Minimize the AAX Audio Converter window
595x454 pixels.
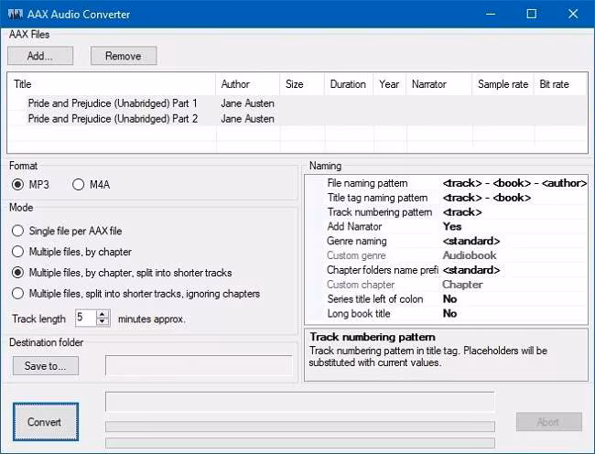pyautogui.click(x=491, y=14)
